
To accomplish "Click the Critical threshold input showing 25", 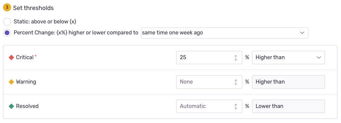I will [x=209, y=57].
